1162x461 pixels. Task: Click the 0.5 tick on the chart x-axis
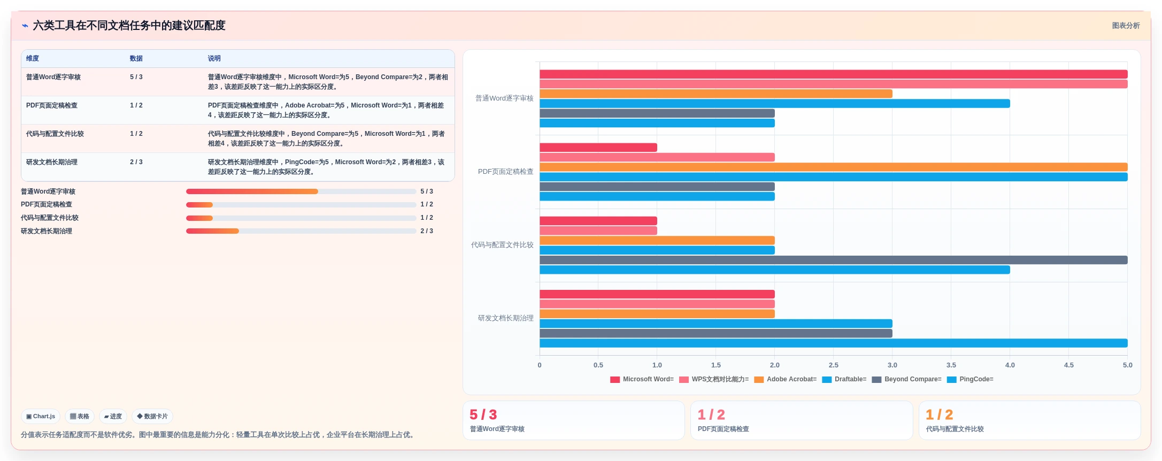[598, 365]
